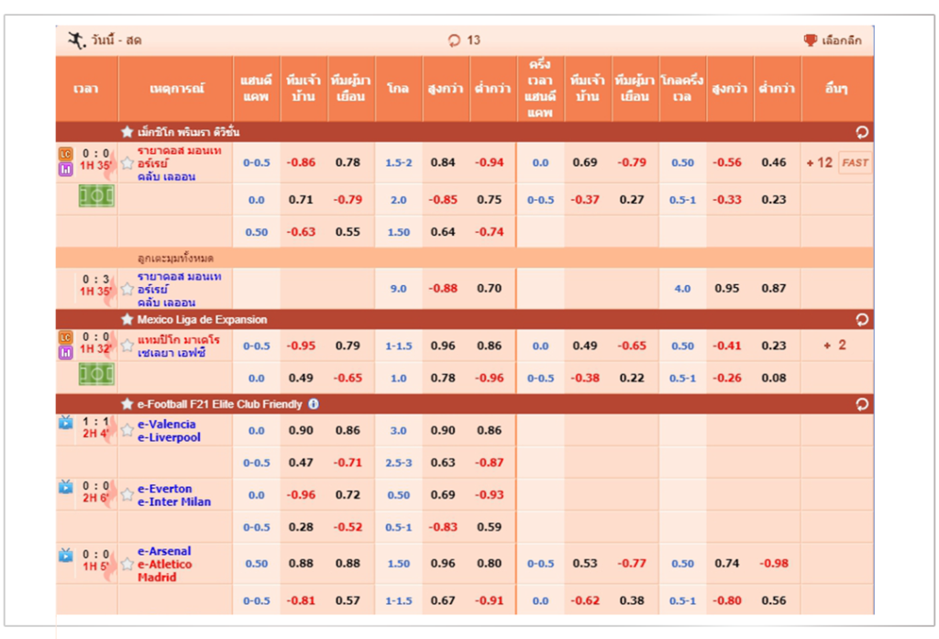
Task: Open the + 12 more markets link
Action: coord(819,163)
